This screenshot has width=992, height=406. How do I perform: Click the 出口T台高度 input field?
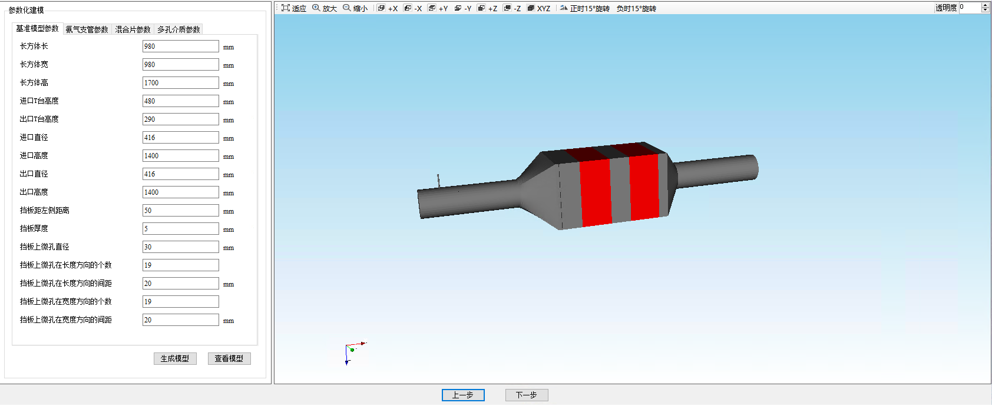pyautogui.click(x=181, y=119)
